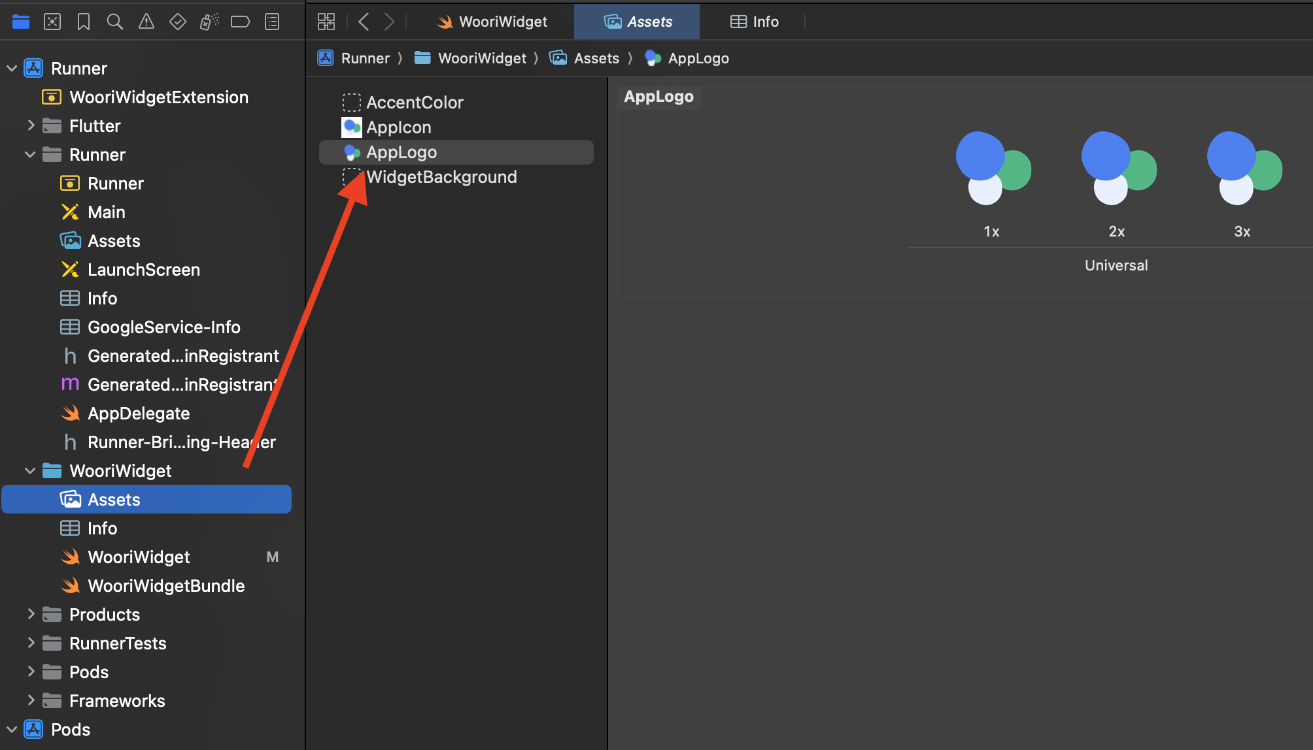Open the Debug navigator spray icon
The image size is (1313, 750).
(x=209, y=22)
